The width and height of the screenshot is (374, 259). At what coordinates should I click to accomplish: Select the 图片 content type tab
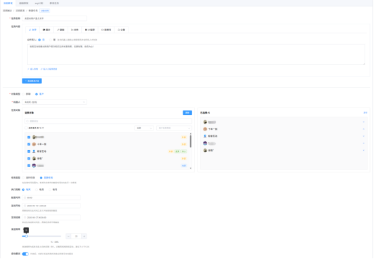(x=47, y=30)
